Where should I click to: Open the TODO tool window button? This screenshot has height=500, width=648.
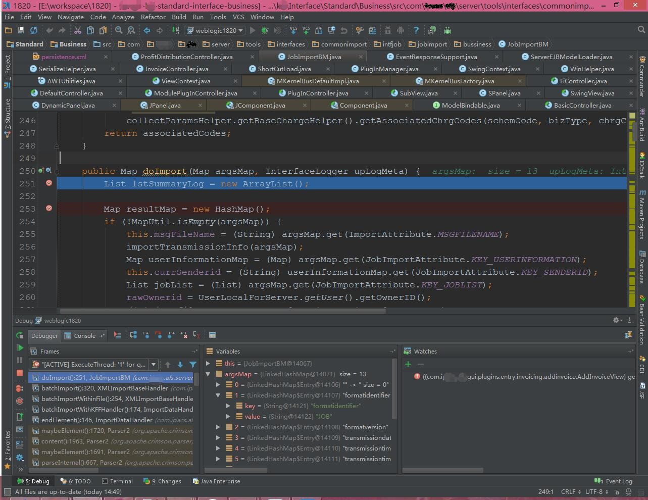[x=76, y=481]
